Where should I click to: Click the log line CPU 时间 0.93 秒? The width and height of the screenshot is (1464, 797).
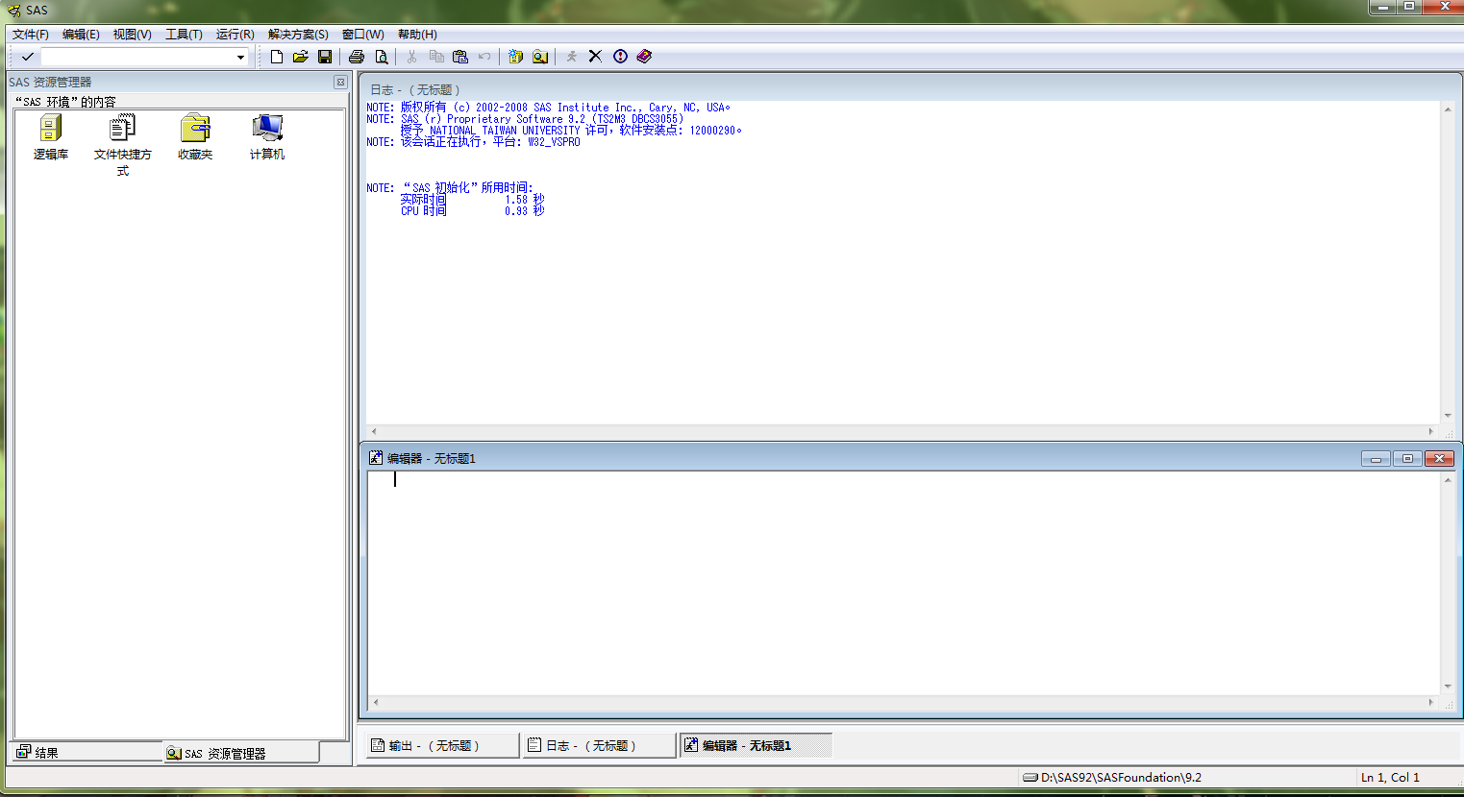[472, 211]
